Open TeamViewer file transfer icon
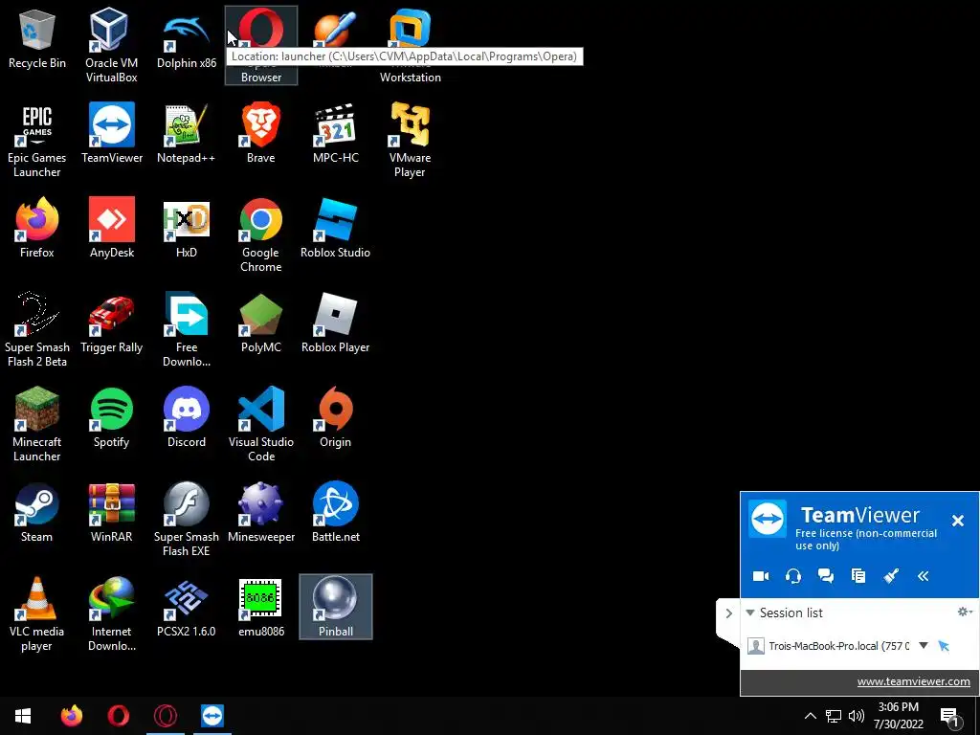Screen dimensions: 980x735 pyautogui.click(x=858, y=576)
